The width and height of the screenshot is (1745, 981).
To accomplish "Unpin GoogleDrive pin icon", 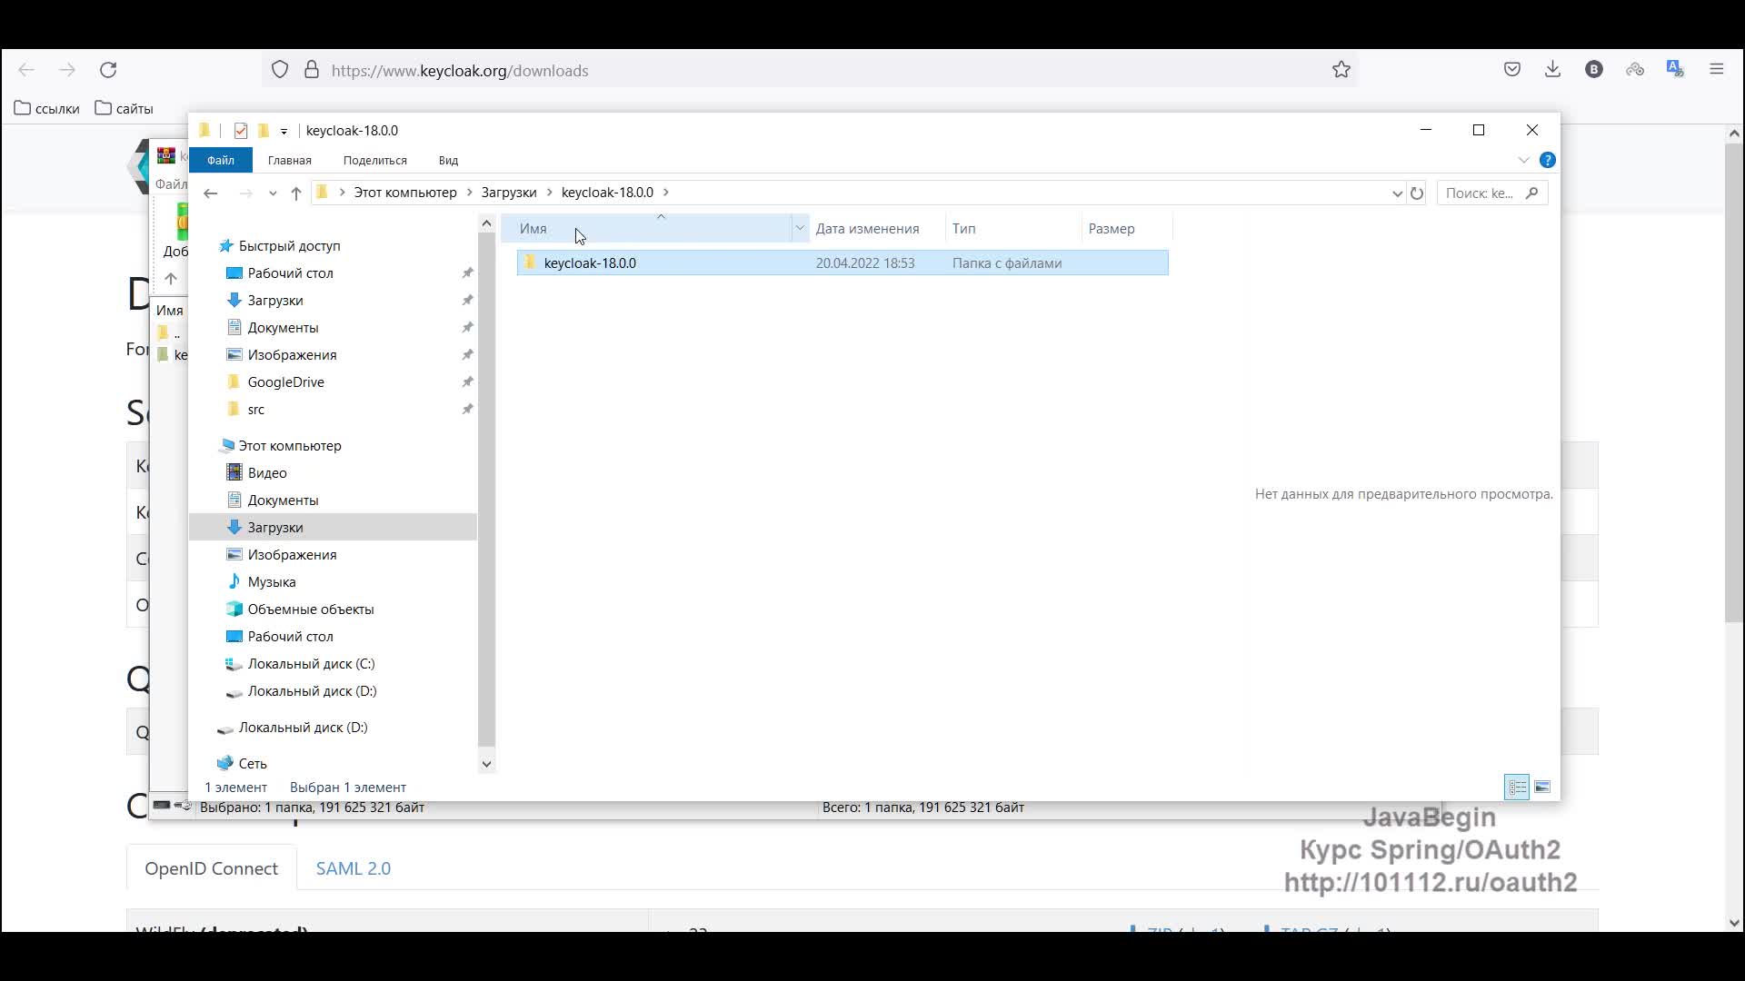I will click(467, 382).
